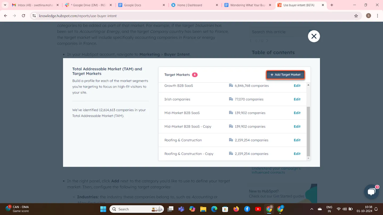Close the Home | Dashboard tab
Screen dimensions: 383x215
point(217,5)
